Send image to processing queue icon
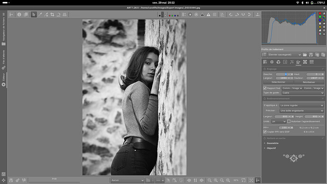327x184 pixels. (x=18, y=180)
